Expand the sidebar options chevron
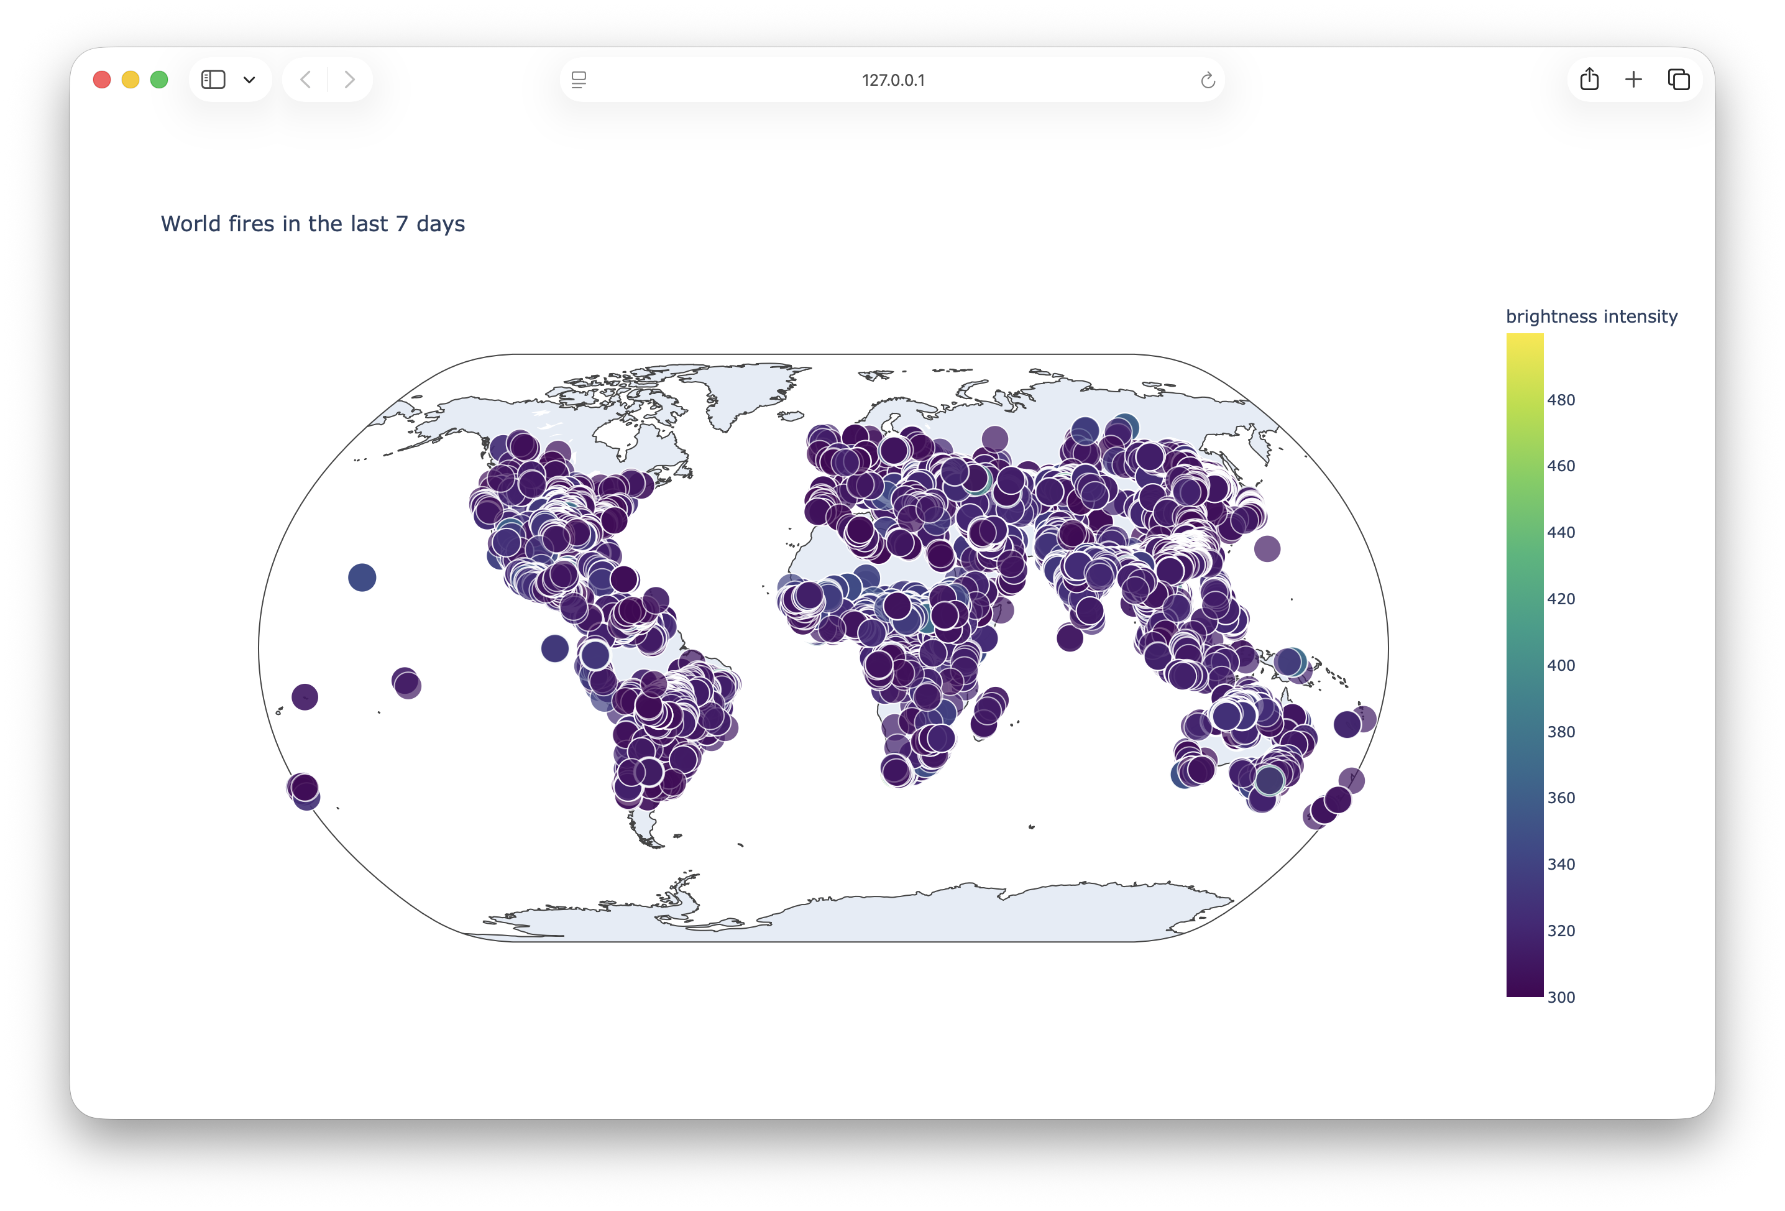This screenshot has width=1785, height=1211. [x=250, y=79]
